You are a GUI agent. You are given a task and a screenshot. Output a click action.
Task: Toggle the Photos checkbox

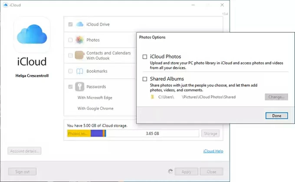[70, 40]
